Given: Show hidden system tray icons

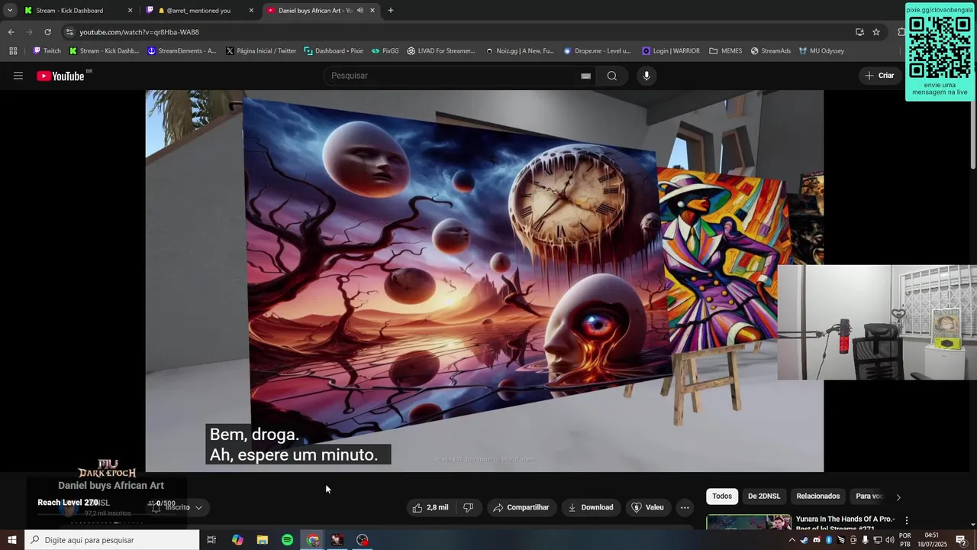Looking at the screenshot, I should (792, 540).
